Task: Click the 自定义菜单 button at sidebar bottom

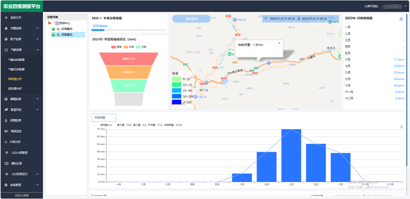Action: (x=22, y=195)
